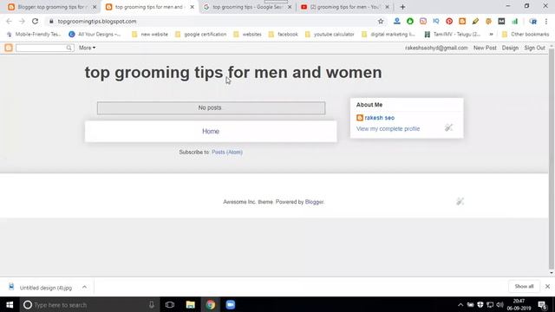Open the notification center icon

pos(543,304)
